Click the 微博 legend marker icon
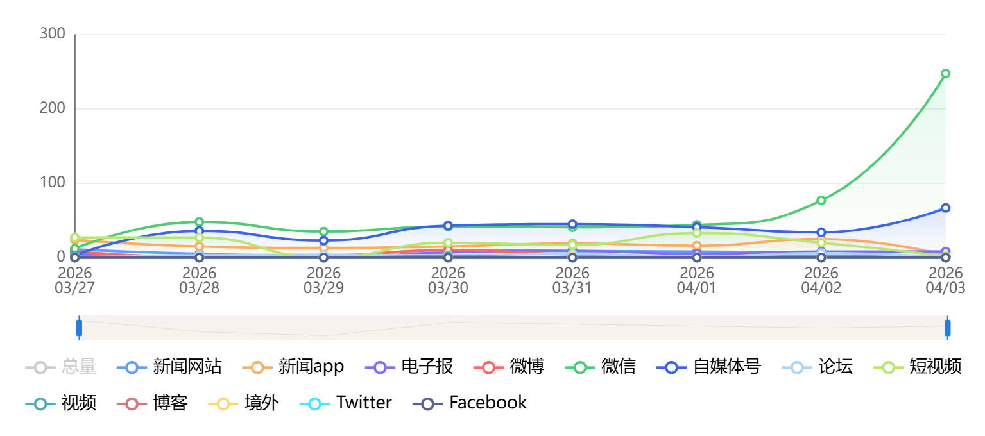Viewport: 985px width, 436px height. point(488,367)
